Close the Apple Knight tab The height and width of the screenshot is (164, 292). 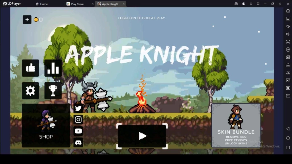(x=123, y=4)
